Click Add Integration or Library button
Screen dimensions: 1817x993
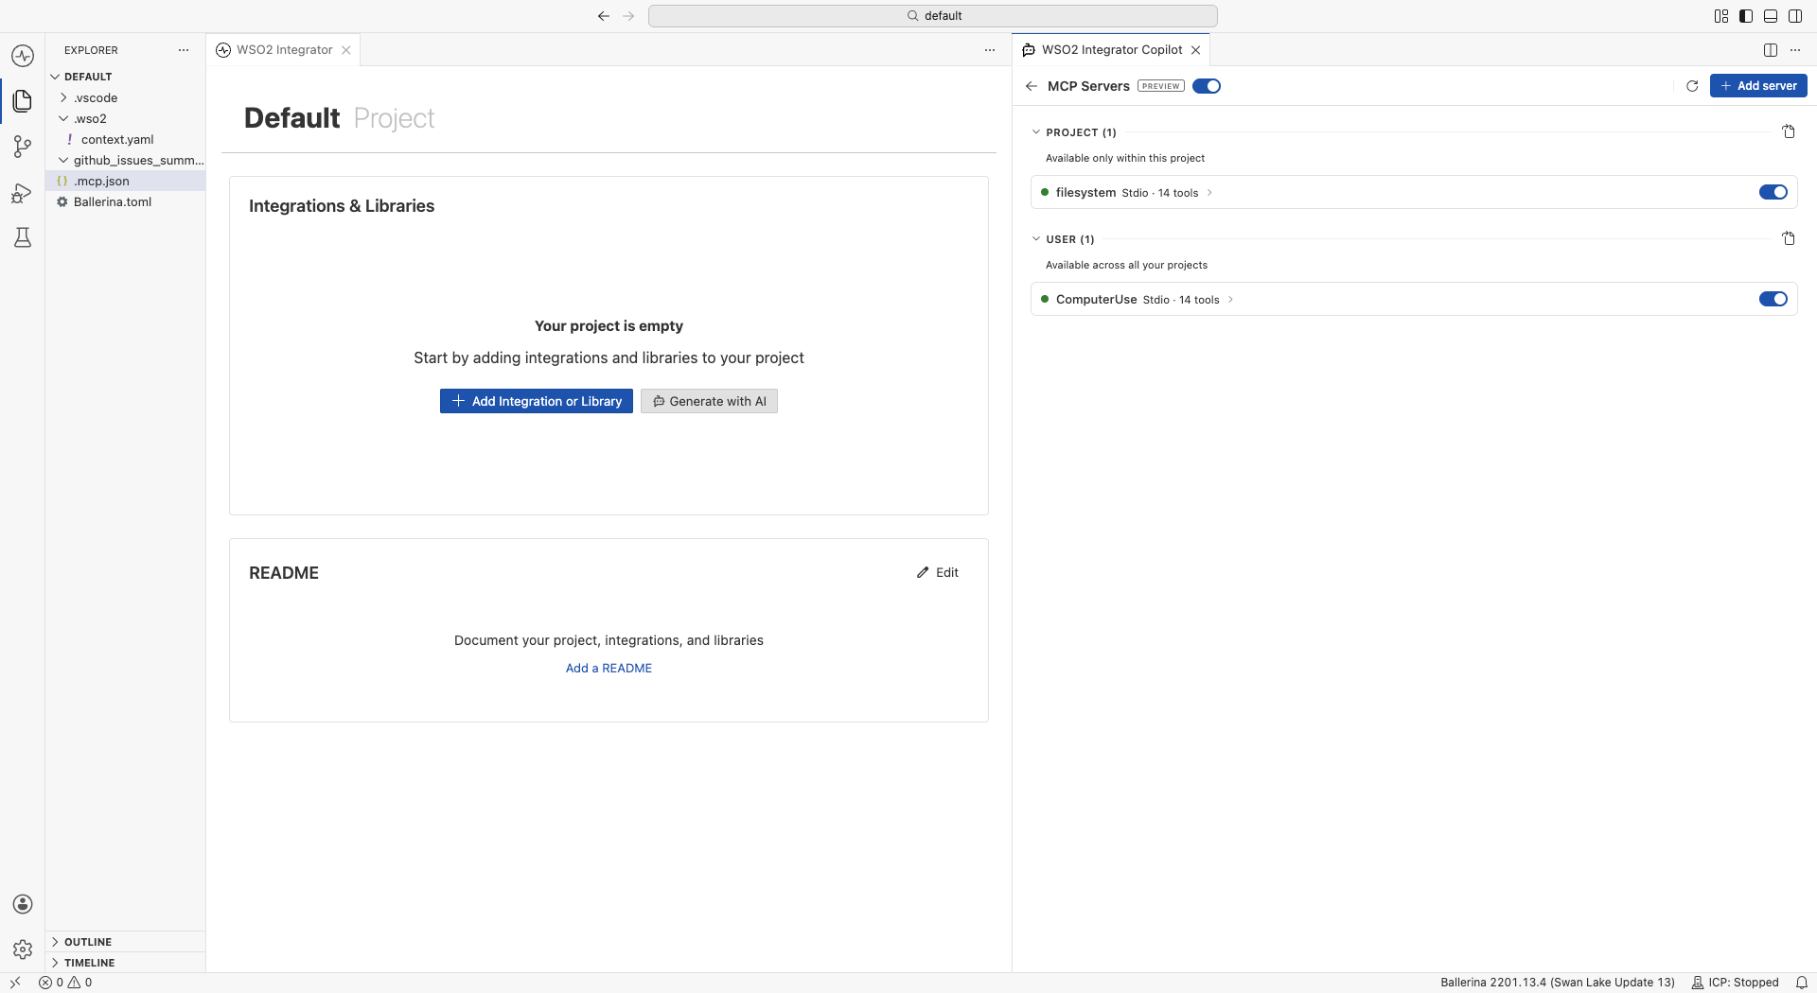click(537, 401)
